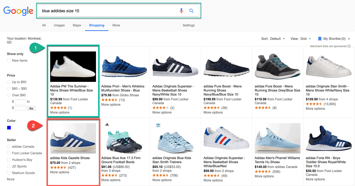Screen dimensions: 355x186
Task: Open the More search menu
Action: click(116, 25)
